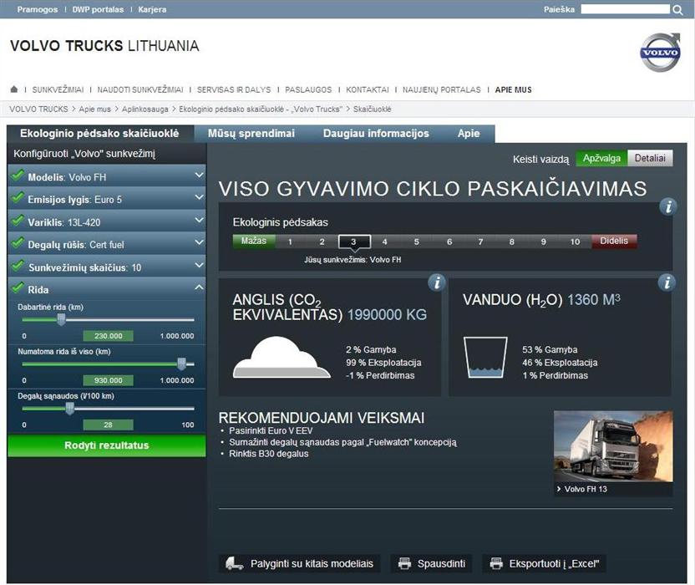Open NAUJIENŲ PORTALAS navigation item
Viewport: 695px width, 585px height.
pos(441,89)
